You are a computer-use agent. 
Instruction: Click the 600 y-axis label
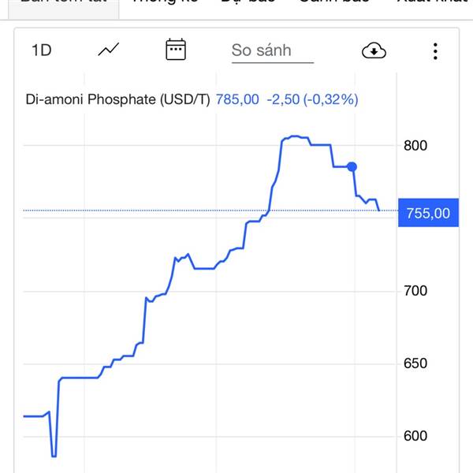pyautogui.click(x=415, y=436)
